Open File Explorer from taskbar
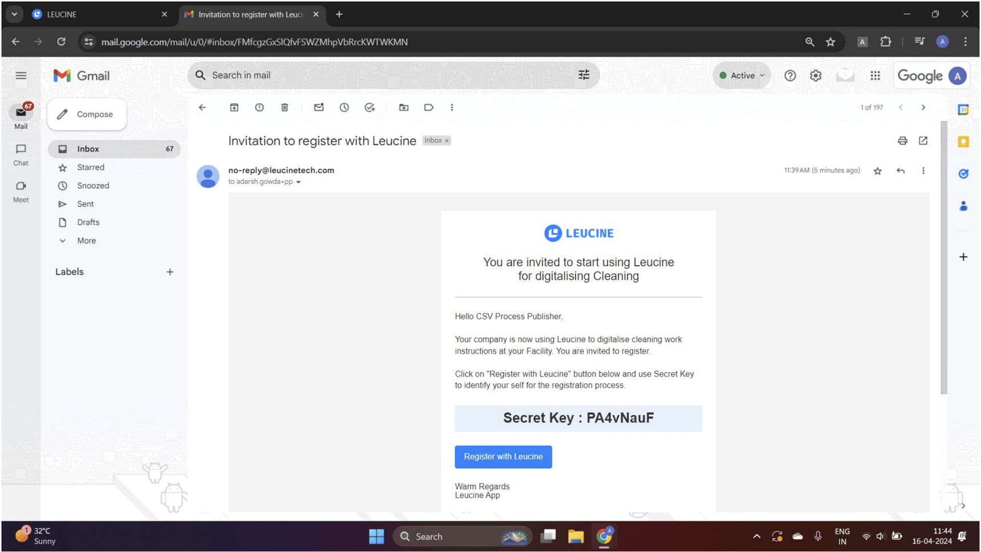This screenshot has height=552, width=981. [x=575, y=537]
